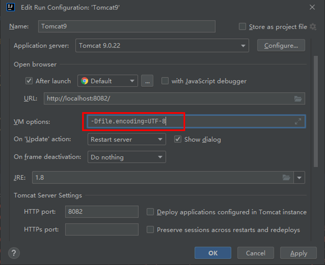This screenshot has height=265, width=325.
Task: Open On 'Update' action Restart server dropdown
Action: click(x=126, y=139)
